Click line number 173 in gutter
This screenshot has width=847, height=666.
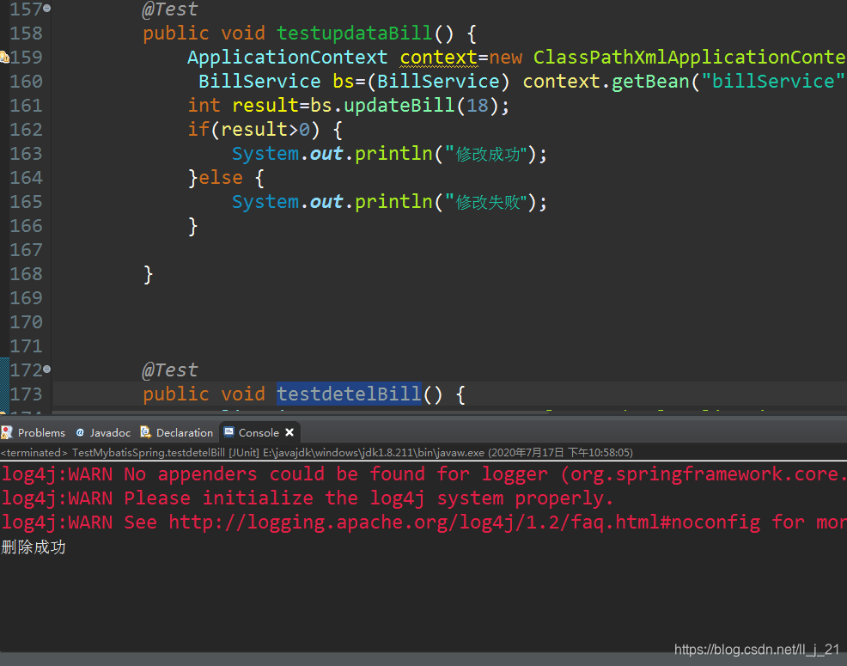[26, 394]
